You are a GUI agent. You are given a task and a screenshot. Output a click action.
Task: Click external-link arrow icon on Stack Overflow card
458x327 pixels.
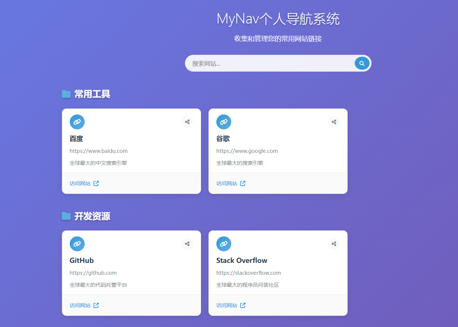pyautogui.click(x=243, y=305)
